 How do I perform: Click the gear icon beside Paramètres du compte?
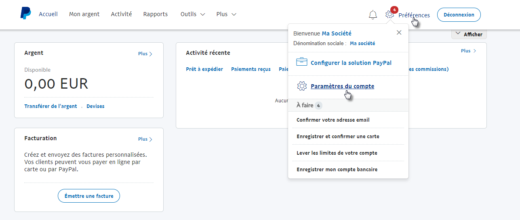[x=302, y=86]
